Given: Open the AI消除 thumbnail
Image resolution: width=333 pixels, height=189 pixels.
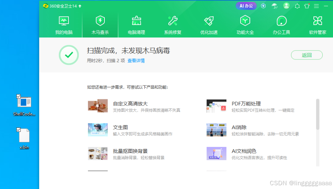Looking at the screenshot, I should [217, 130].
